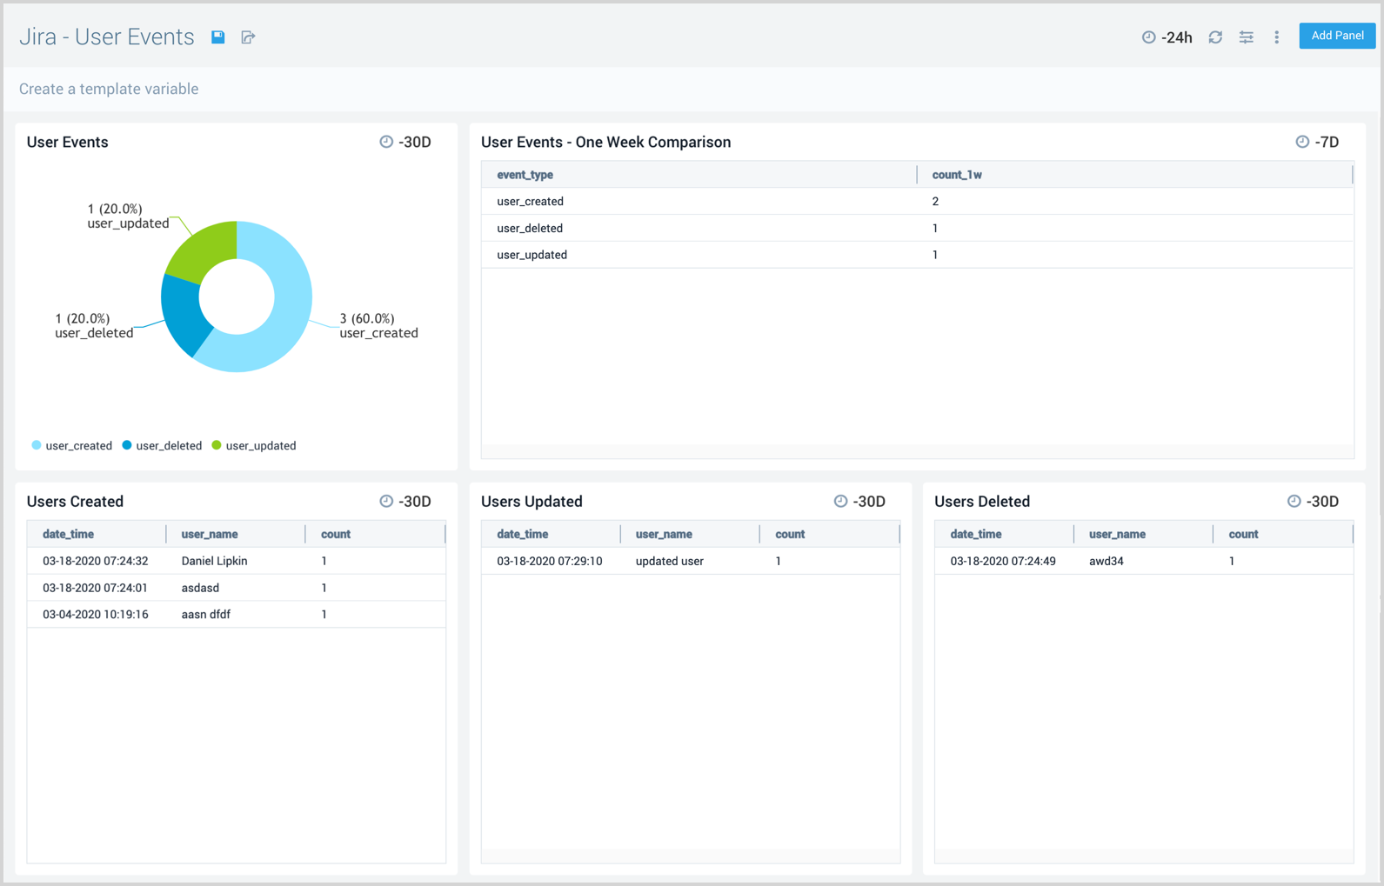Click the share dashboard icon
The image size is (1384, 886).
[248, 37]
